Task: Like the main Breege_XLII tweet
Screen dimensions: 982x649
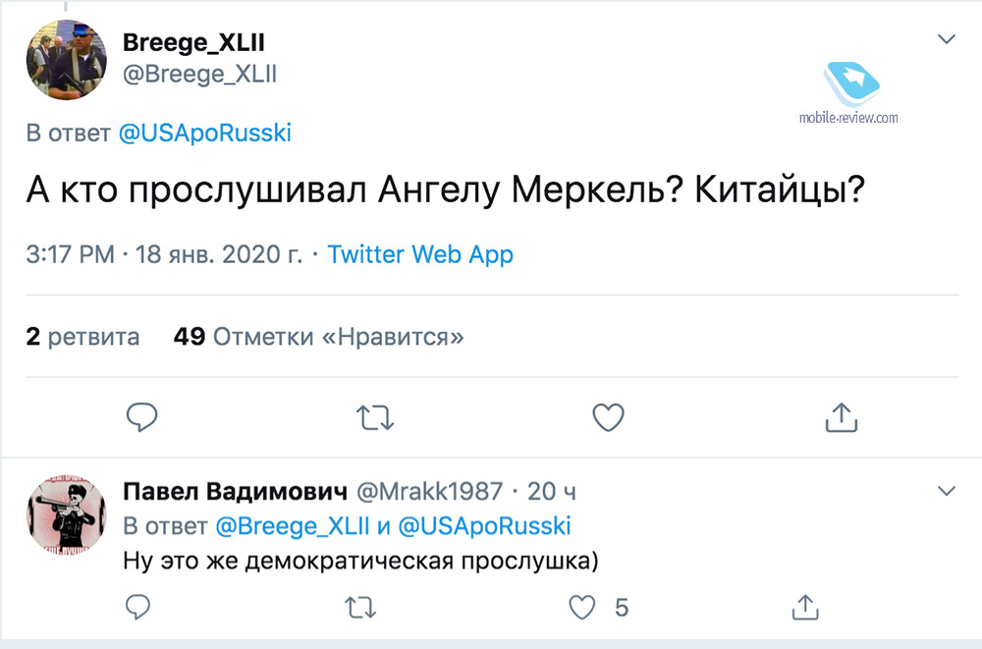Action: point(609,417)
